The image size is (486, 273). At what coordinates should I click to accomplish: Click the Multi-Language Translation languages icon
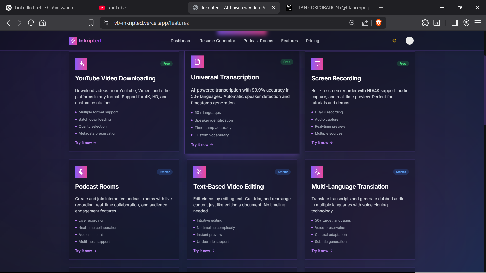(317, 172)
